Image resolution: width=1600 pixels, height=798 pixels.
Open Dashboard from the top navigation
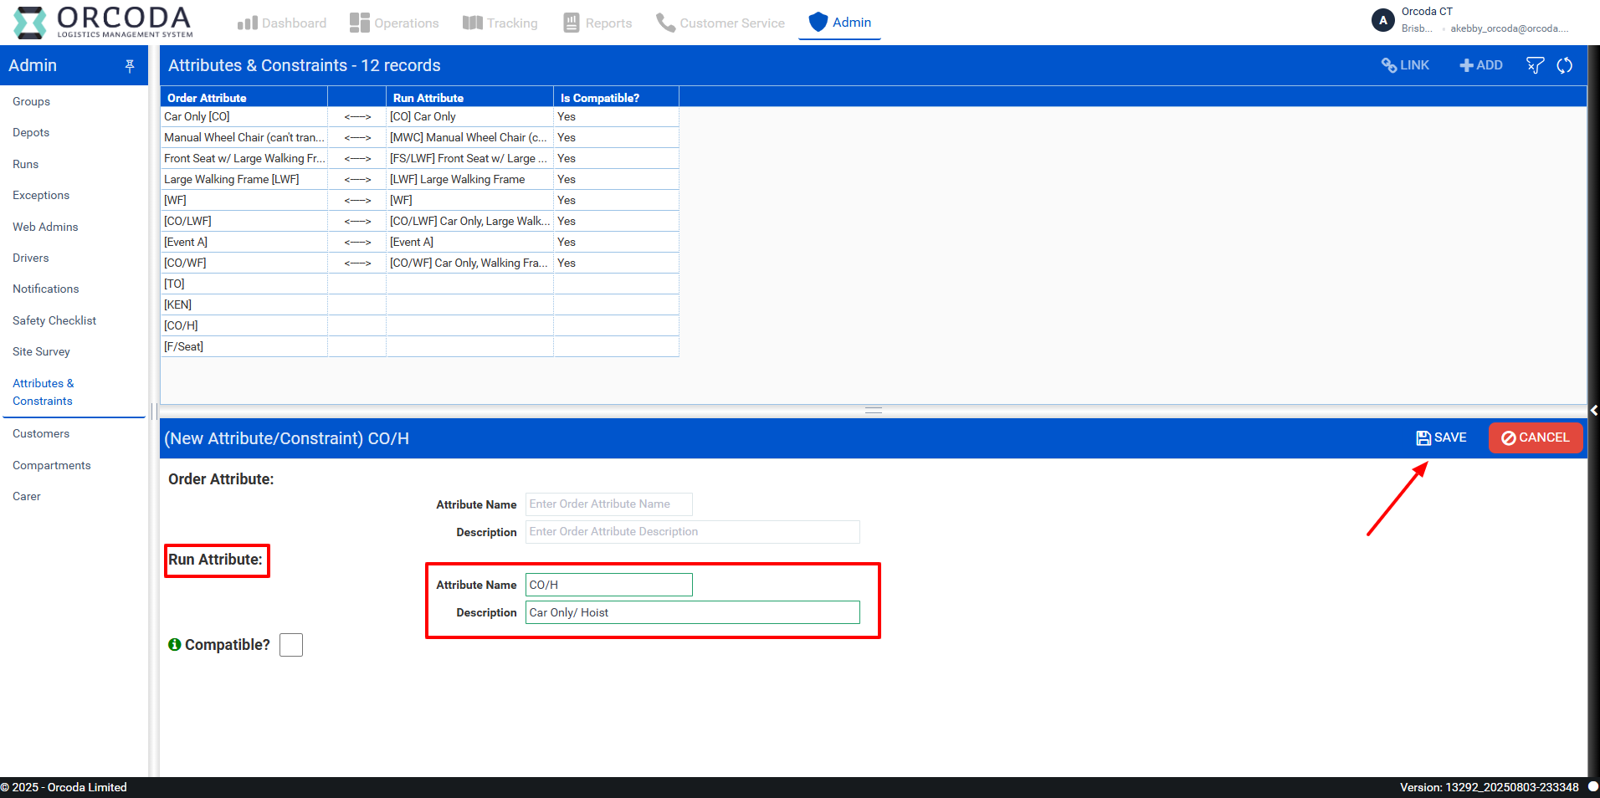coord(282,23)
